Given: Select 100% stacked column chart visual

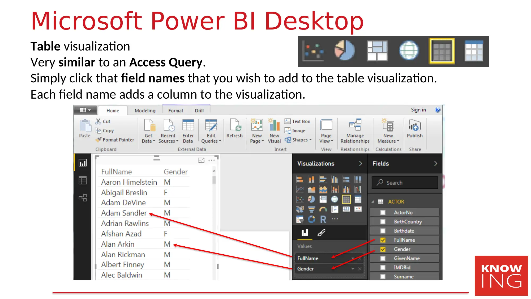Looking at the screenshot, I should click(x=358, y=180).
